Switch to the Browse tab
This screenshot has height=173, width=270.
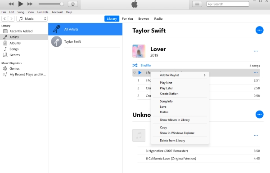pyautogui.click(x=144, y=18)
